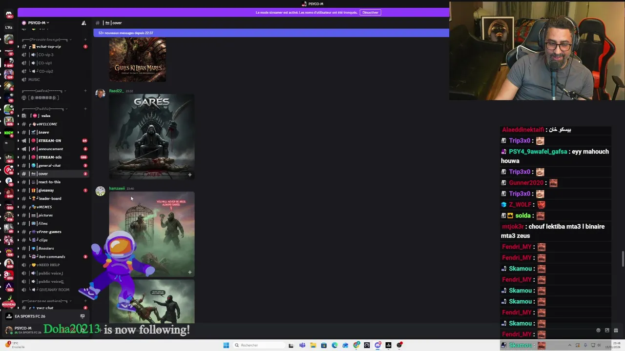
Task: Click the L'Ks server icon
Action: pos(9,27)
